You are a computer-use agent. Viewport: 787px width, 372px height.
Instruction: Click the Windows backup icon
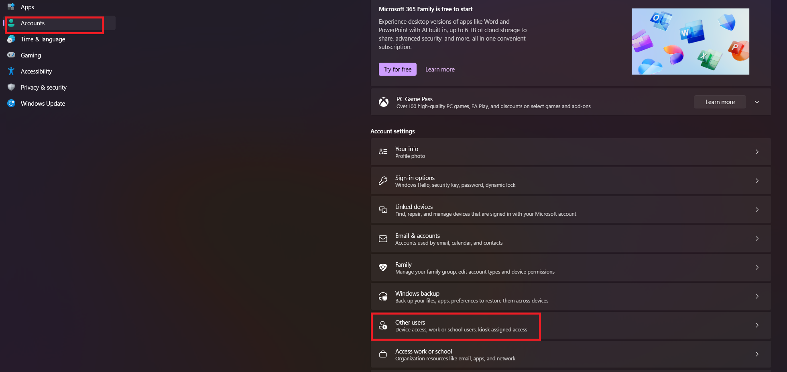[x=383, y=296]
